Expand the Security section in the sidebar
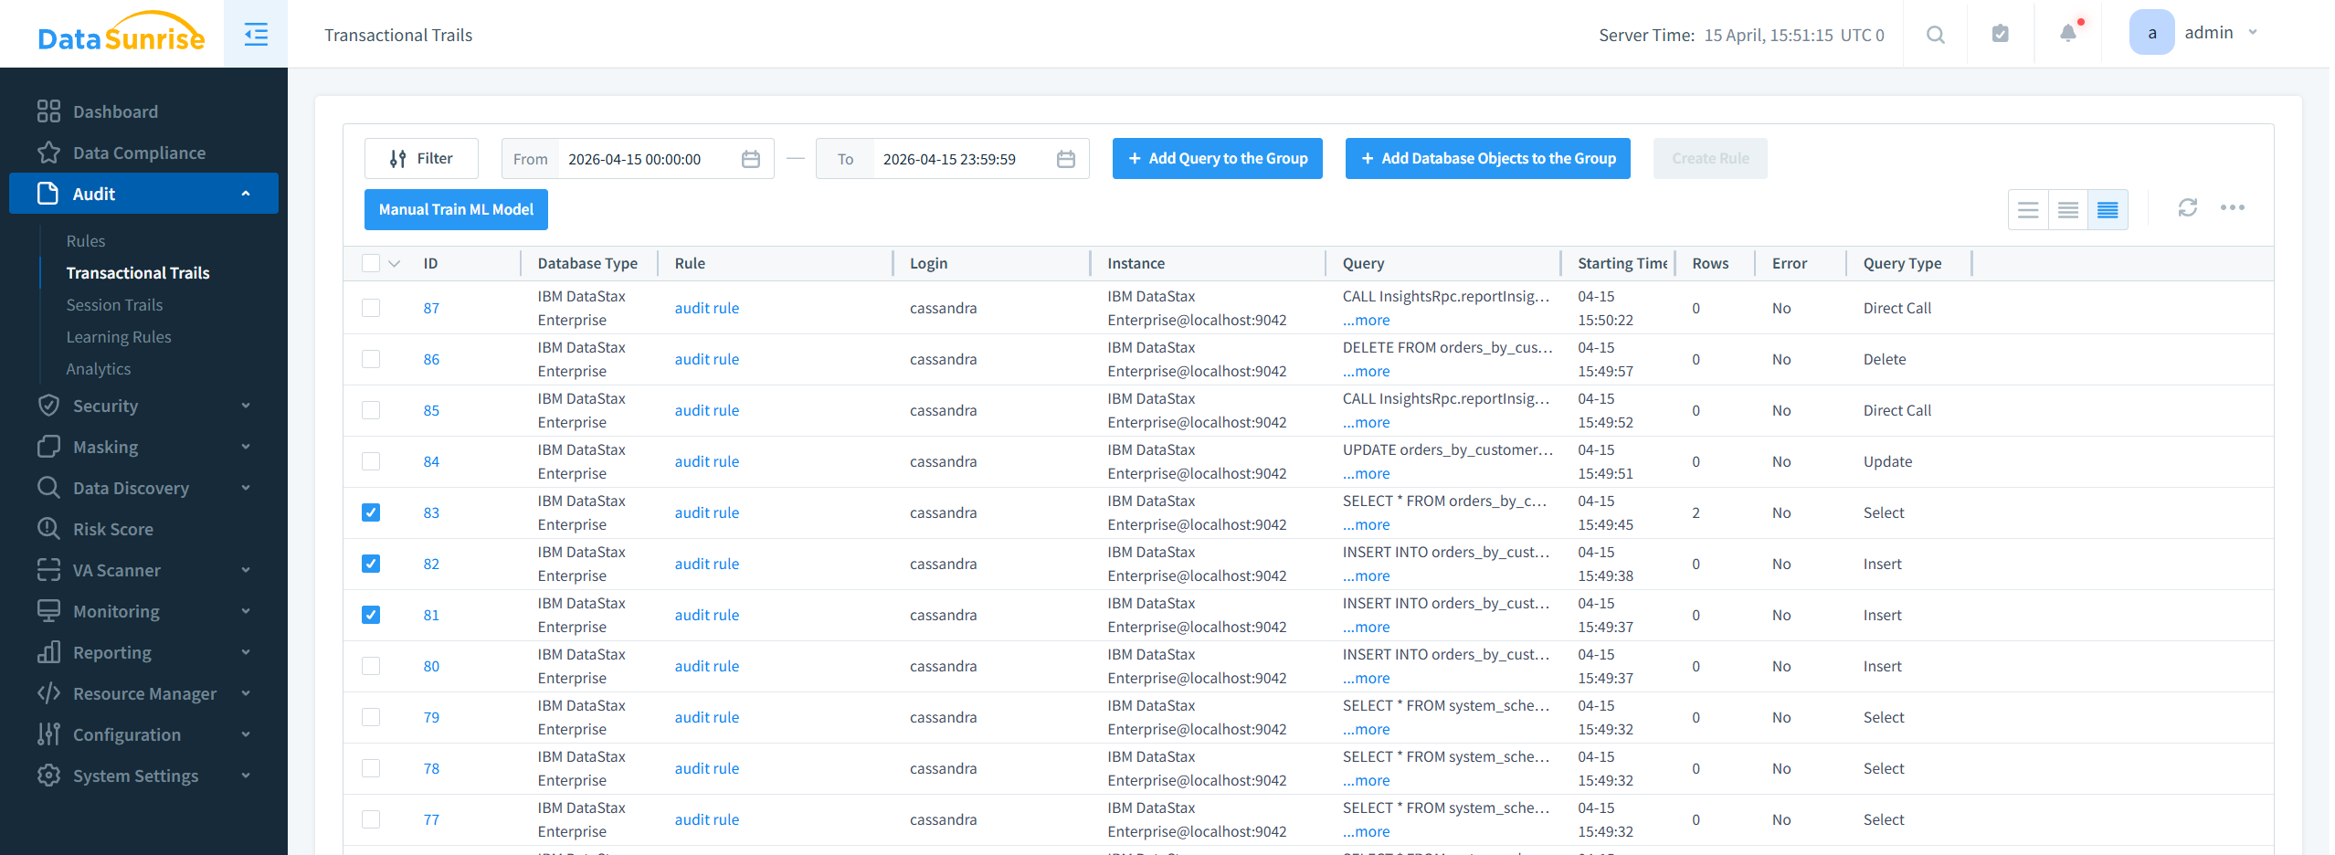The width and height of the screenshot is (2335, 855). coord(143,405)
